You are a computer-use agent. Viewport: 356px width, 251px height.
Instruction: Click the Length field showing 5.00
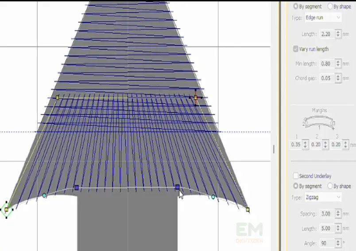(x=327, y=229)
